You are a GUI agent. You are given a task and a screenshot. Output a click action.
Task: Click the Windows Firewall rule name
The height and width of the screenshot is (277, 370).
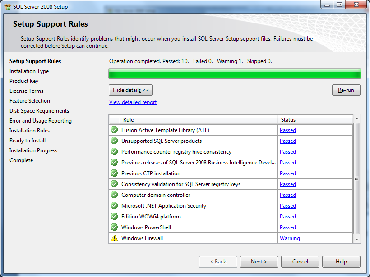pyautogui.click(x=142, y=238)
